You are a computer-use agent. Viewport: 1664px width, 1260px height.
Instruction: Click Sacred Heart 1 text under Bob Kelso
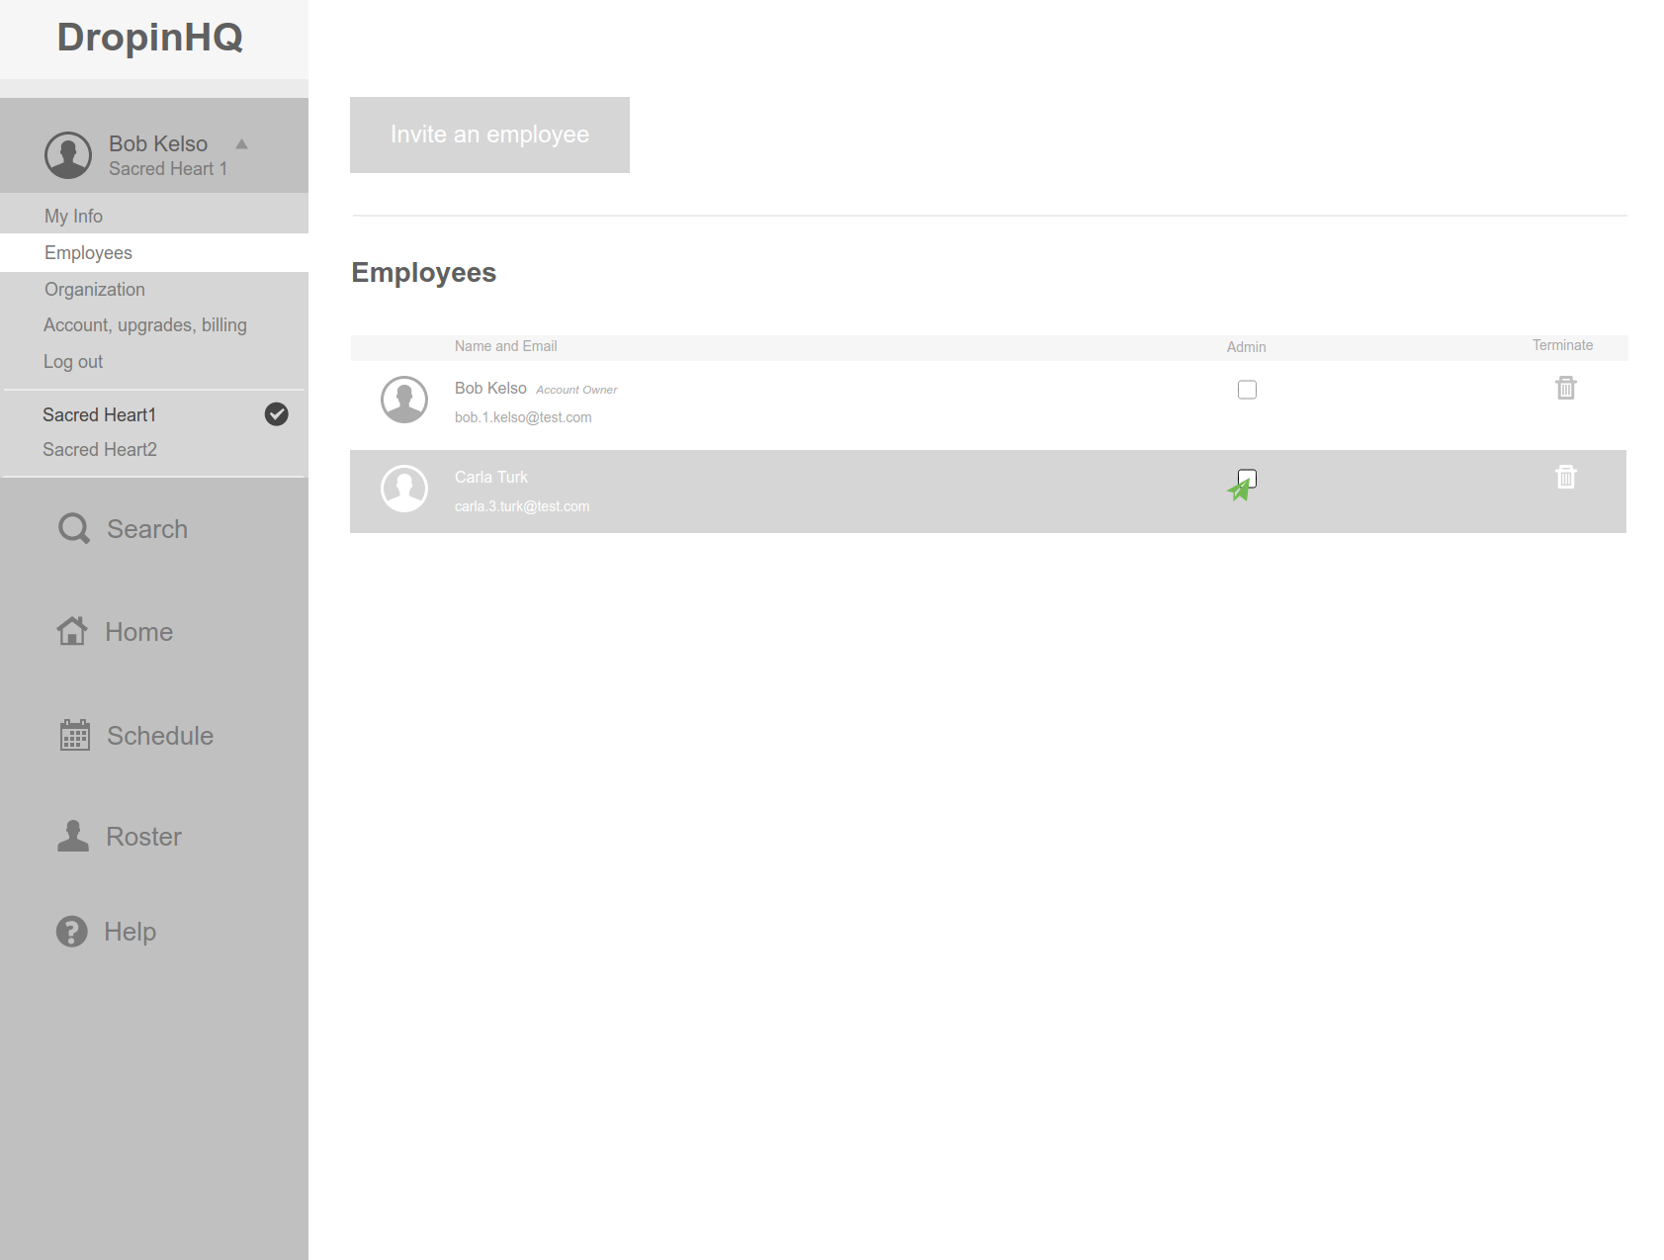pyautogui.click(x=168, y=169)
